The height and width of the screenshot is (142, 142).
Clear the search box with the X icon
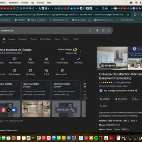pyautogui.click(x=90, y=30)
